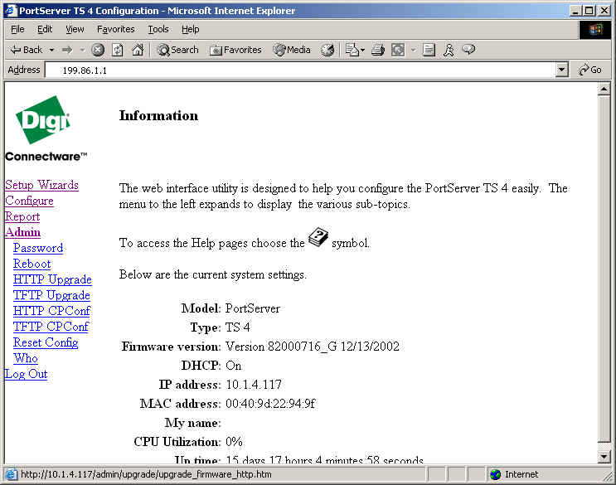Open the Favorites toolbar button
616x485 pixels.
click(235, 50)
